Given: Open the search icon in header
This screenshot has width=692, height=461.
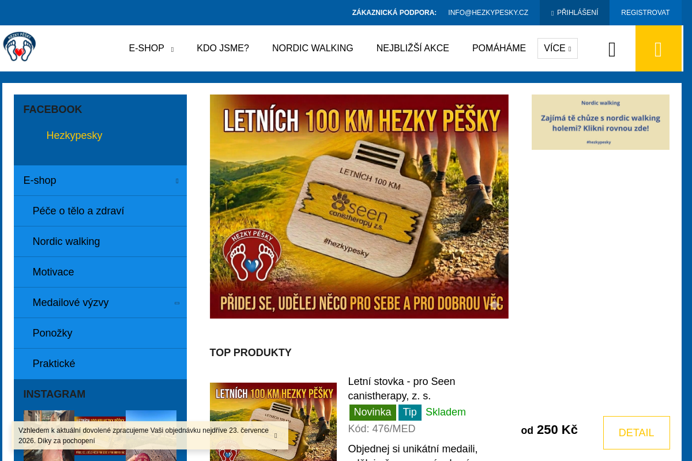Looking at the screenshot, I should (612, 50).
